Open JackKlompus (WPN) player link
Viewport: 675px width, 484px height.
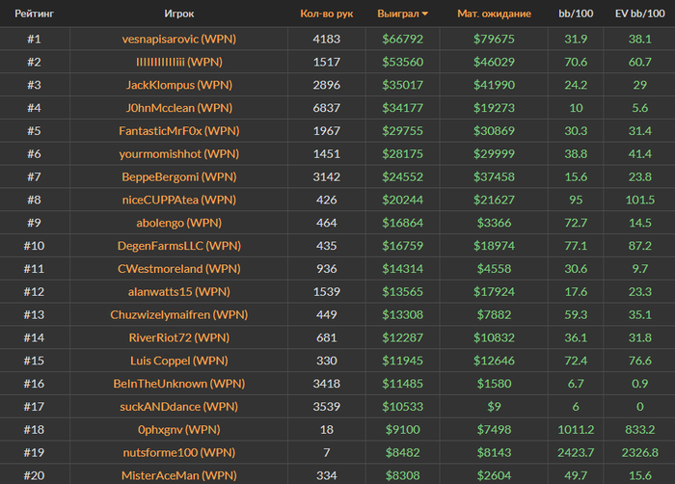[x=179, y=85]
